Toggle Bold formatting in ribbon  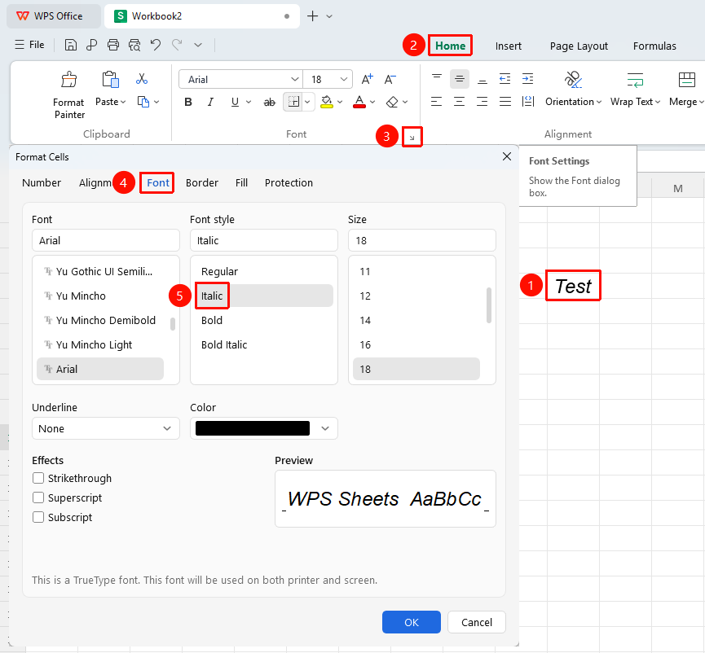point(188,103)
